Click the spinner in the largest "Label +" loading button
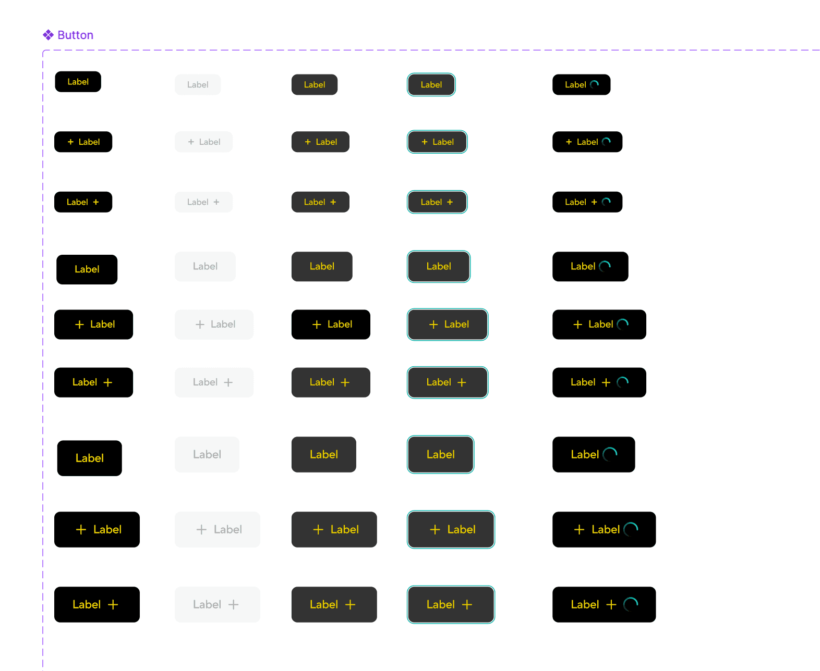 [x=631, y=604]
